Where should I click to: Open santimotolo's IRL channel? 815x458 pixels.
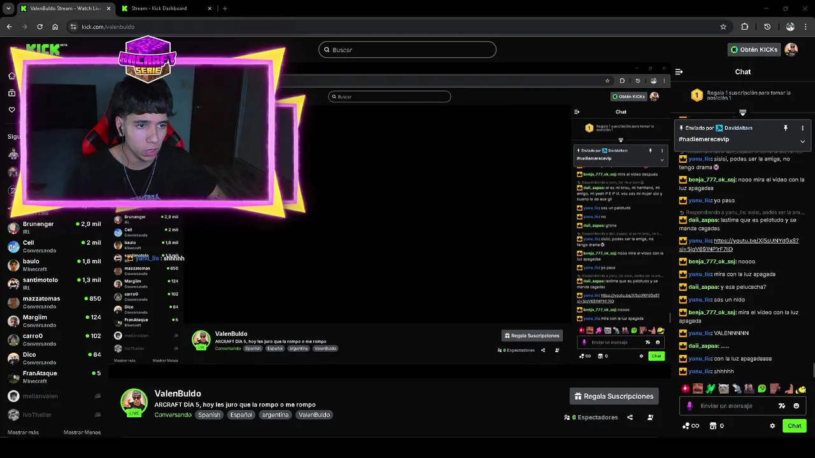55,284
